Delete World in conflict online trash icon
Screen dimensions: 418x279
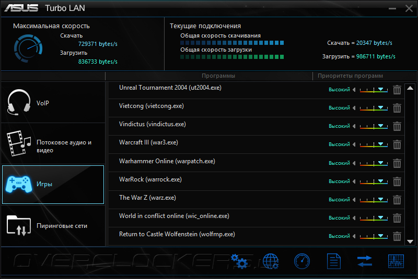[397, 218]
